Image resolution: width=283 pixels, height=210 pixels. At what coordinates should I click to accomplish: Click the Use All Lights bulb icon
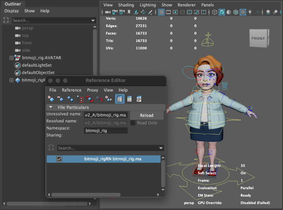point(250,12)
